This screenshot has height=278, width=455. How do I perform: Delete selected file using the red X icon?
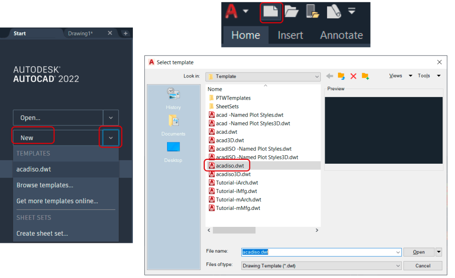[x=353, y=76]
